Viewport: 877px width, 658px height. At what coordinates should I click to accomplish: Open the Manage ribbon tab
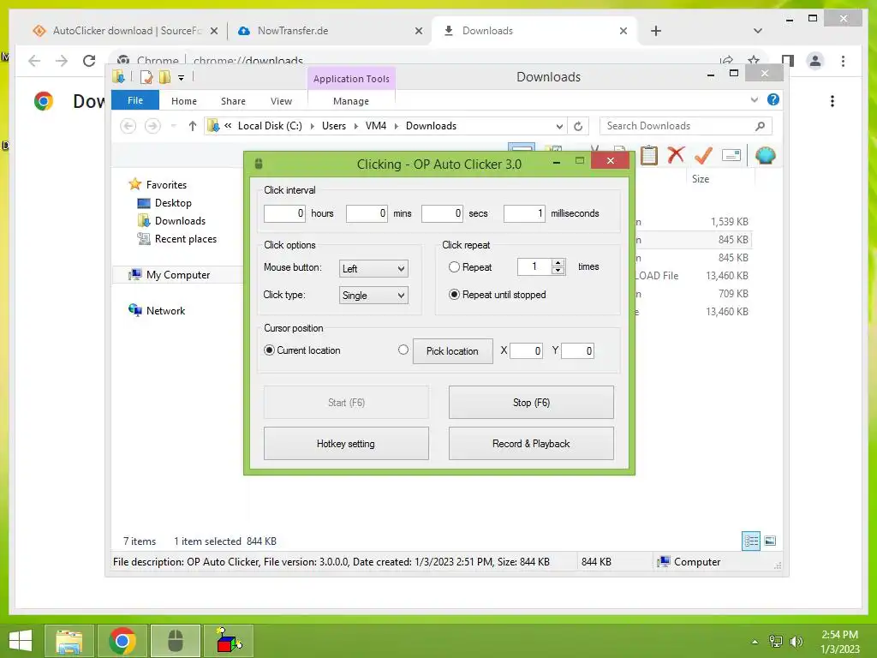[x=350, y=101]
